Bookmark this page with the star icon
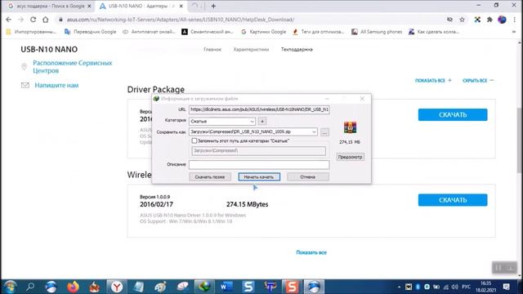 coord(462,20)
